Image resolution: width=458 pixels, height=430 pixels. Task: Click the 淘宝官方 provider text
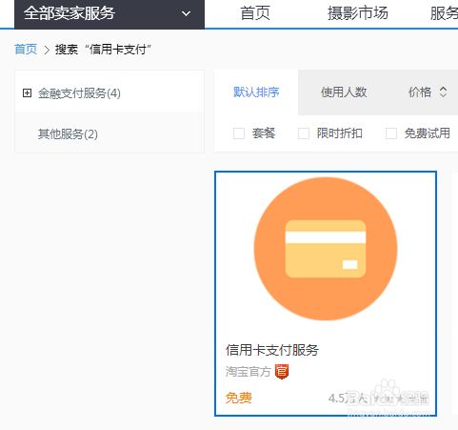(249, 372)
